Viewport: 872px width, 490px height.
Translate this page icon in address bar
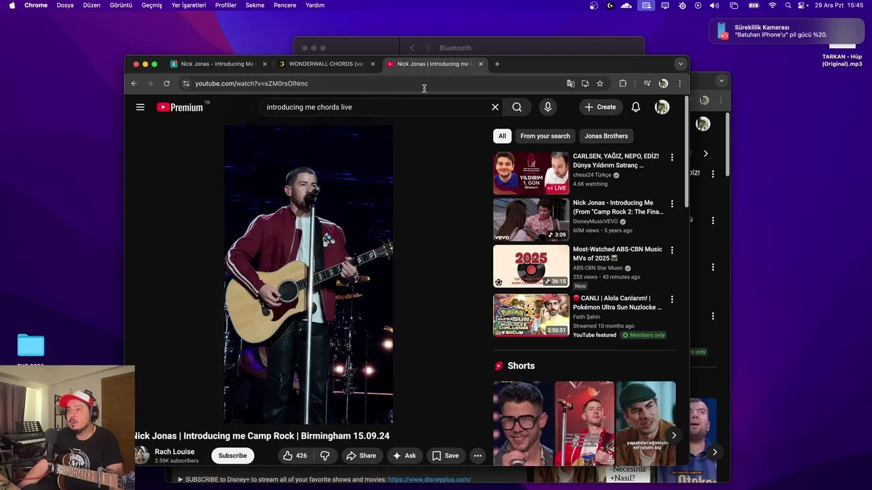pos(571,83)
